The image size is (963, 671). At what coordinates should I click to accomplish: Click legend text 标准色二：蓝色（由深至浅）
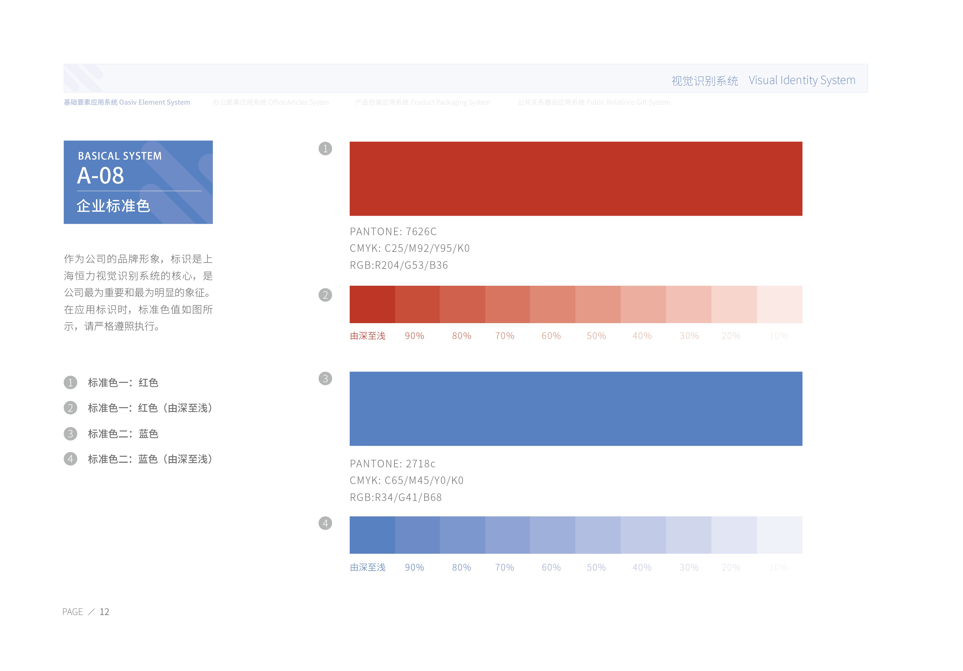tap(150, 459)
